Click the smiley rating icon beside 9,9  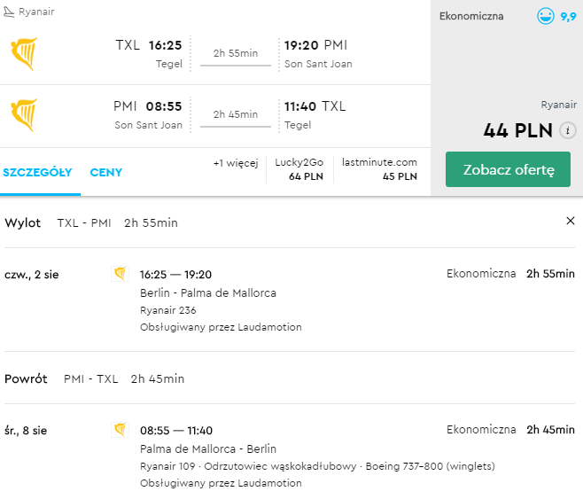(546, 16)
